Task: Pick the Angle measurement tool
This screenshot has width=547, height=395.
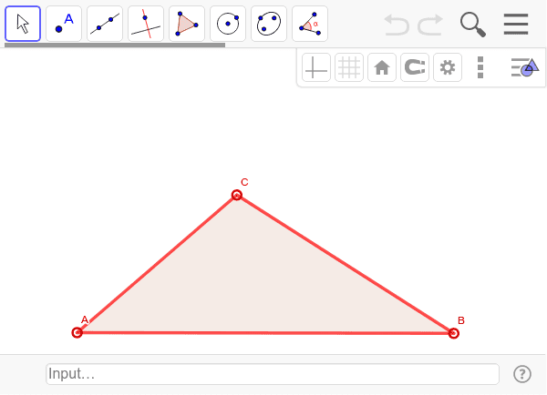Action: (x=310, y=24)
